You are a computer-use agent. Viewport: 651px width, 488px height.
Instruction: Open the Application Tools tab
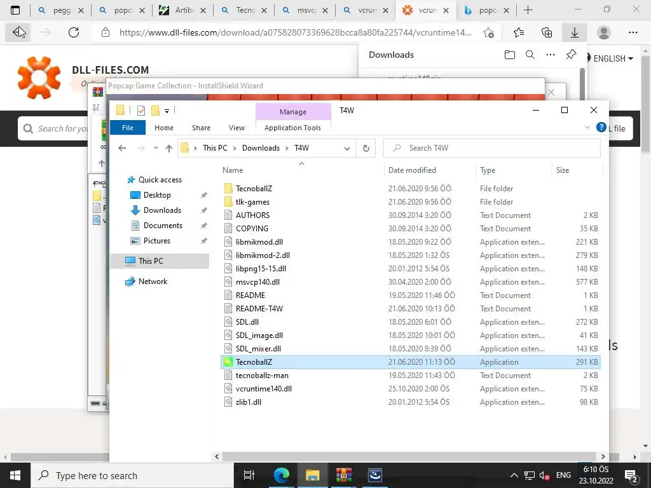292,128
